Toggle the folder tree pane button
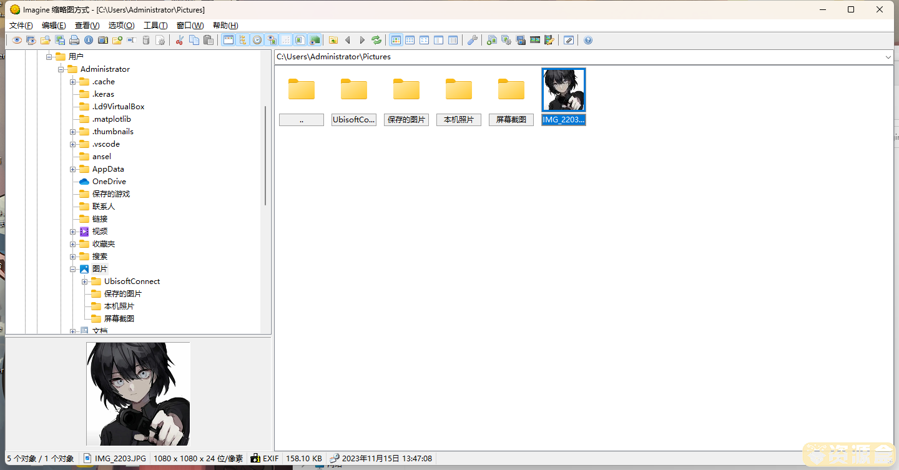This screenshot has width=899, height=470. 243,40
